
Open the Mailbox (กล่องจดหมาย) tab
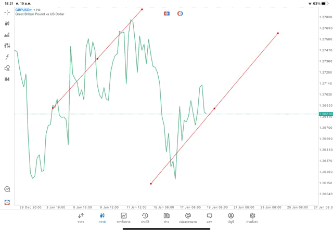188,217
